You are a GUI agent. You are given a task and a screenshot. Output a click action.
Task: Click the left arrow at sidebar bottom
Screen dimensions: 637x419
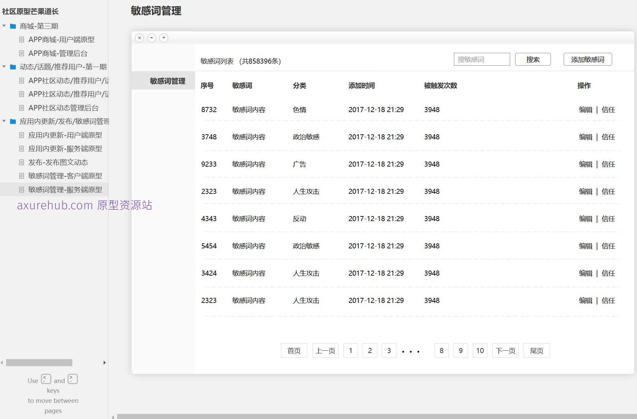tap(2, 362)
